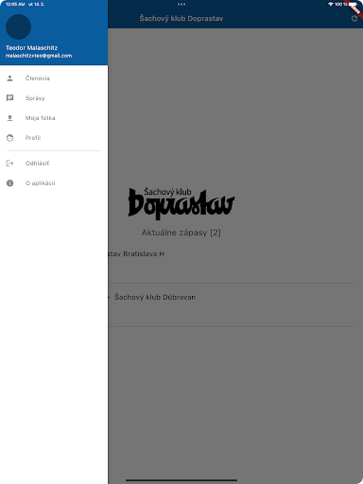This screenshot has width=363, height=484.
Task: Tap the refresh icon in the app bar
Action: pos(354,18)
